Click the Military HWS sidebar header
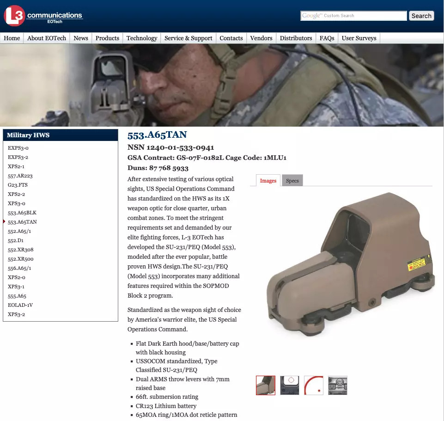The image size is (444, 421). (x=61, y=135)
